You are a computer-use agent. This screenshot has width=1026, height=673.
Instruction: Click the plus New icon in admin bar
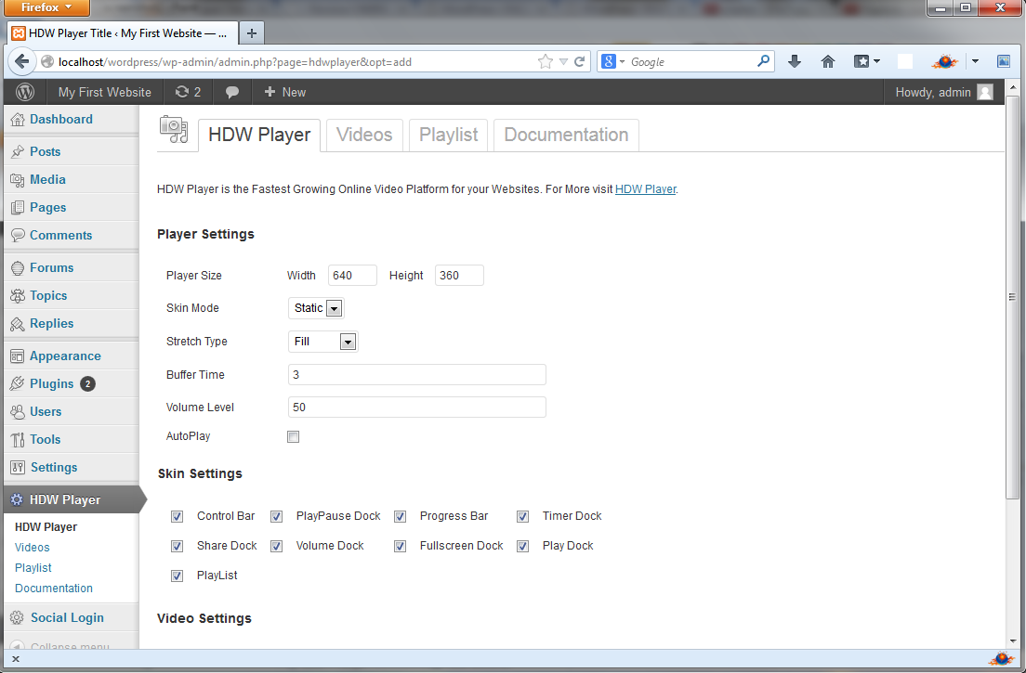[x=270, y=92]
